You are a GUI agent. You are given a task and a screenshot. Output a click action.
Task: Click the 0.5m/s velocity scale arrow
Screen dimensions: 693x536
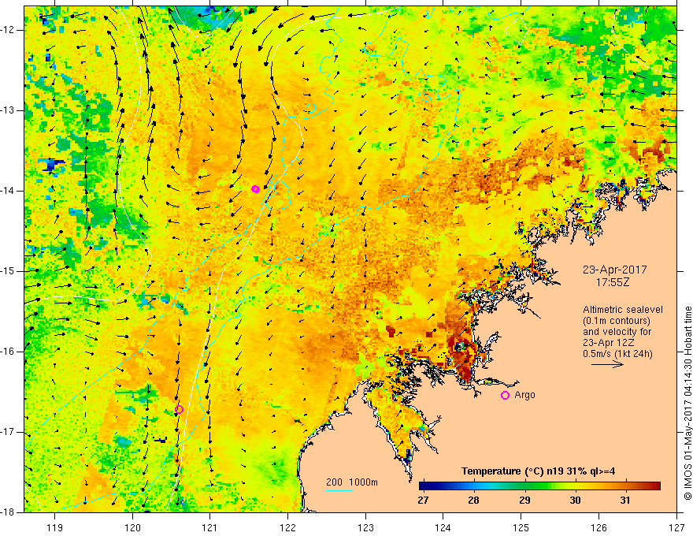click(x=607, y=364)
